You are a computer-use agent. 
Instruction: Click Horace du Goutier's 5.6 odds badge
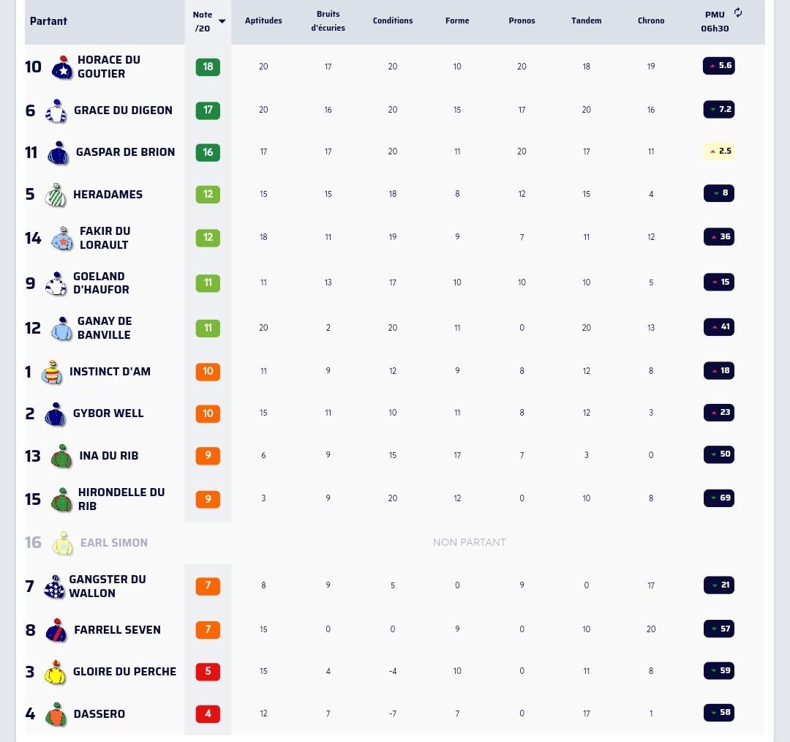point(719,66)
